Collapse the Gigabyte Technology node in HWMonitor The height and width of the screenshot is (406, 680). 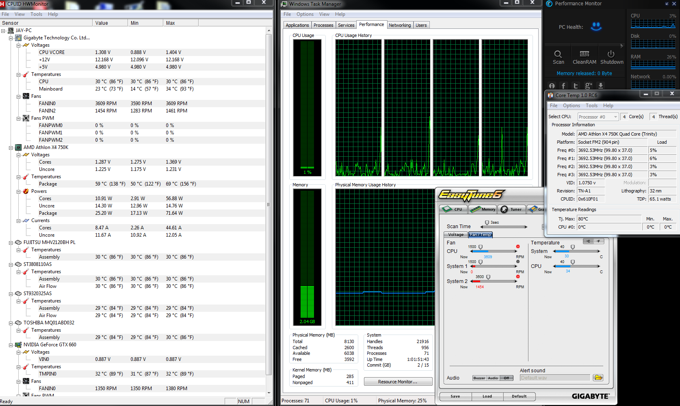point(11,38)
